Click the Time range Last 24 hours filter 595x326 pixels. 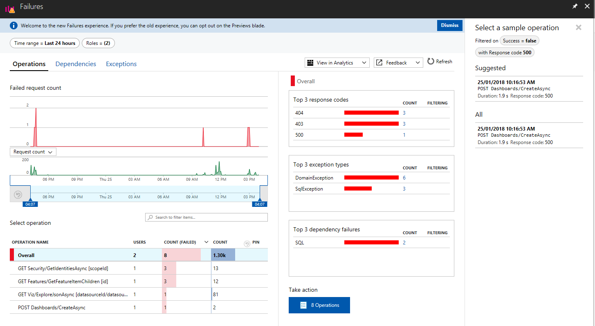point(45,43)
